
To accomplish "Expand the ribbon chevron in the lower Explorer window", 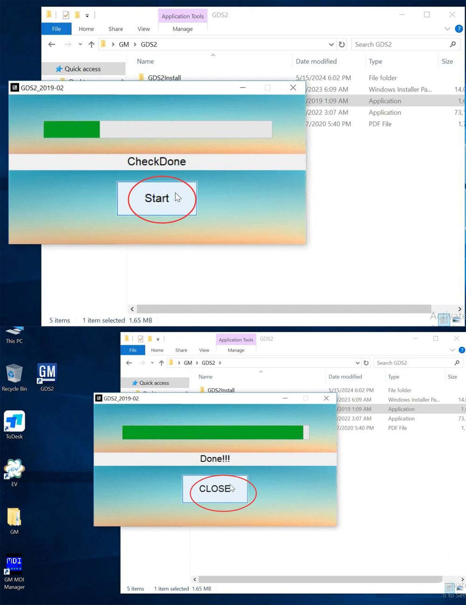I will tap(452, 350).
